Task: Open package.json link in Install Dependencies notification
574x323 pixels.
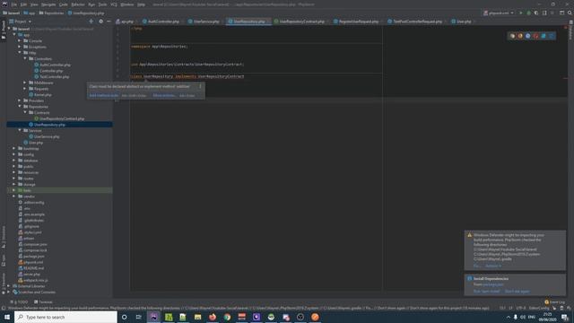Action: coord(493,284)
